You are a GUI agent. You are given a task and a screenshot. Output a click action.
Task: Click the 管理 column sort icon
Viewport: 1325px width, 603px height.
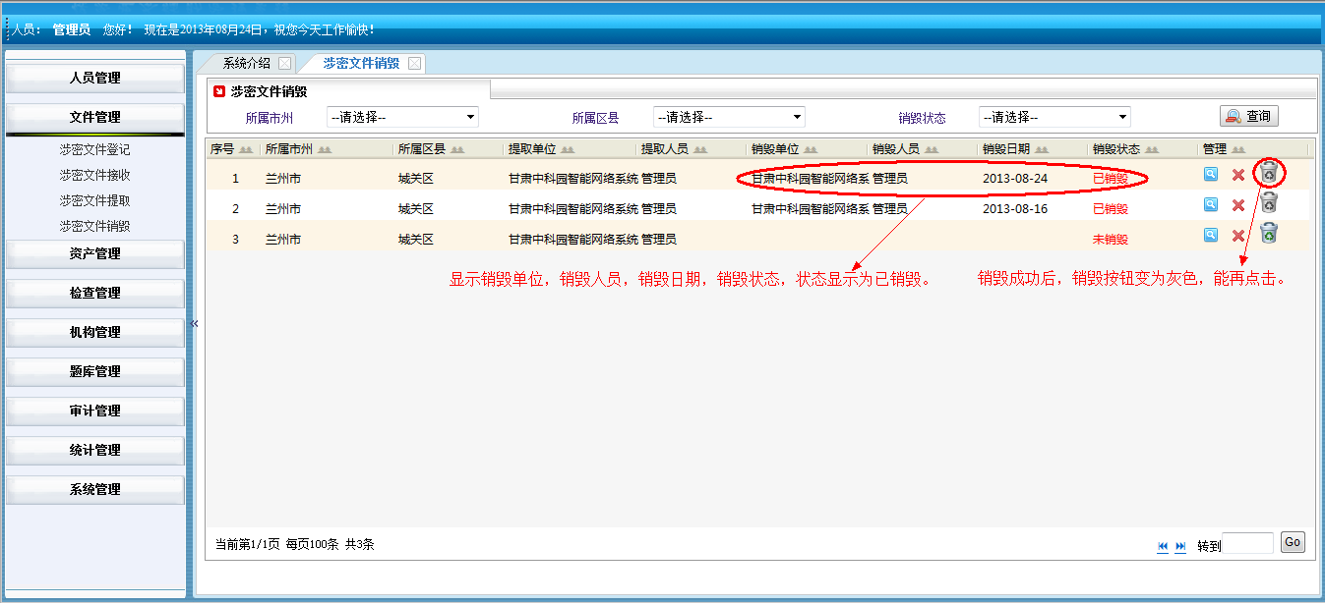coord(1238,150)
